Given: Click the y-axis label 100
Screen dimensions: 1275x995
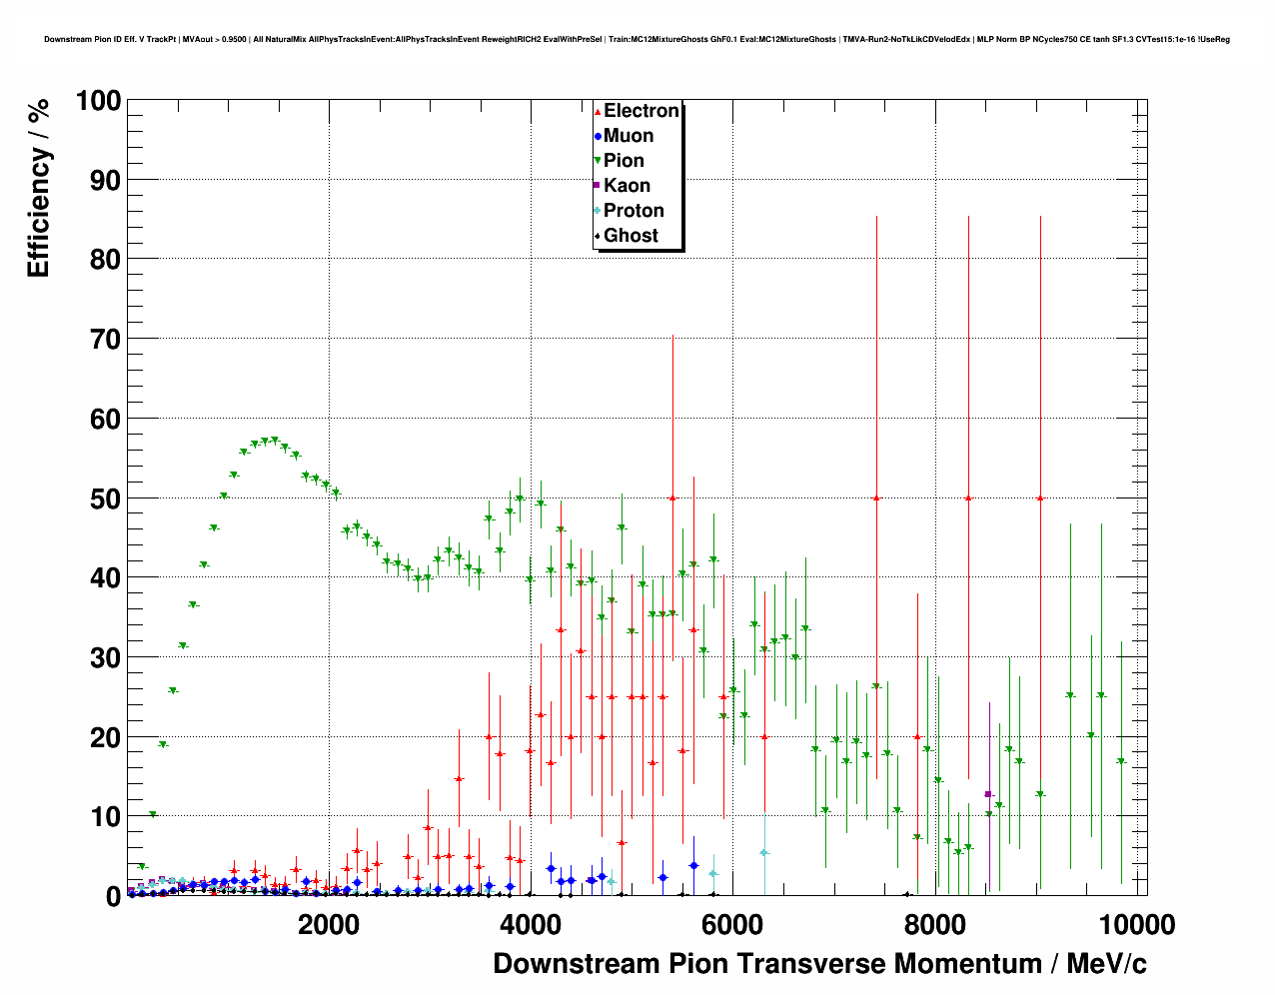Looking at the screenshot, I should [x=98, y=101].
